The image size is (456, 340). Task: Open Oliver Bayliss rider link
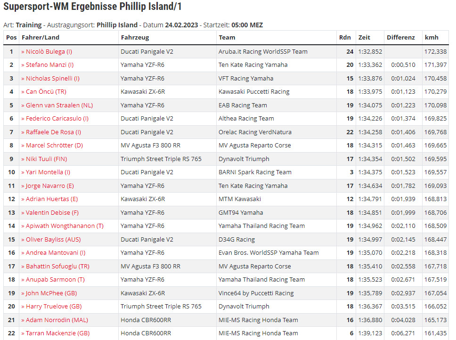53,240
